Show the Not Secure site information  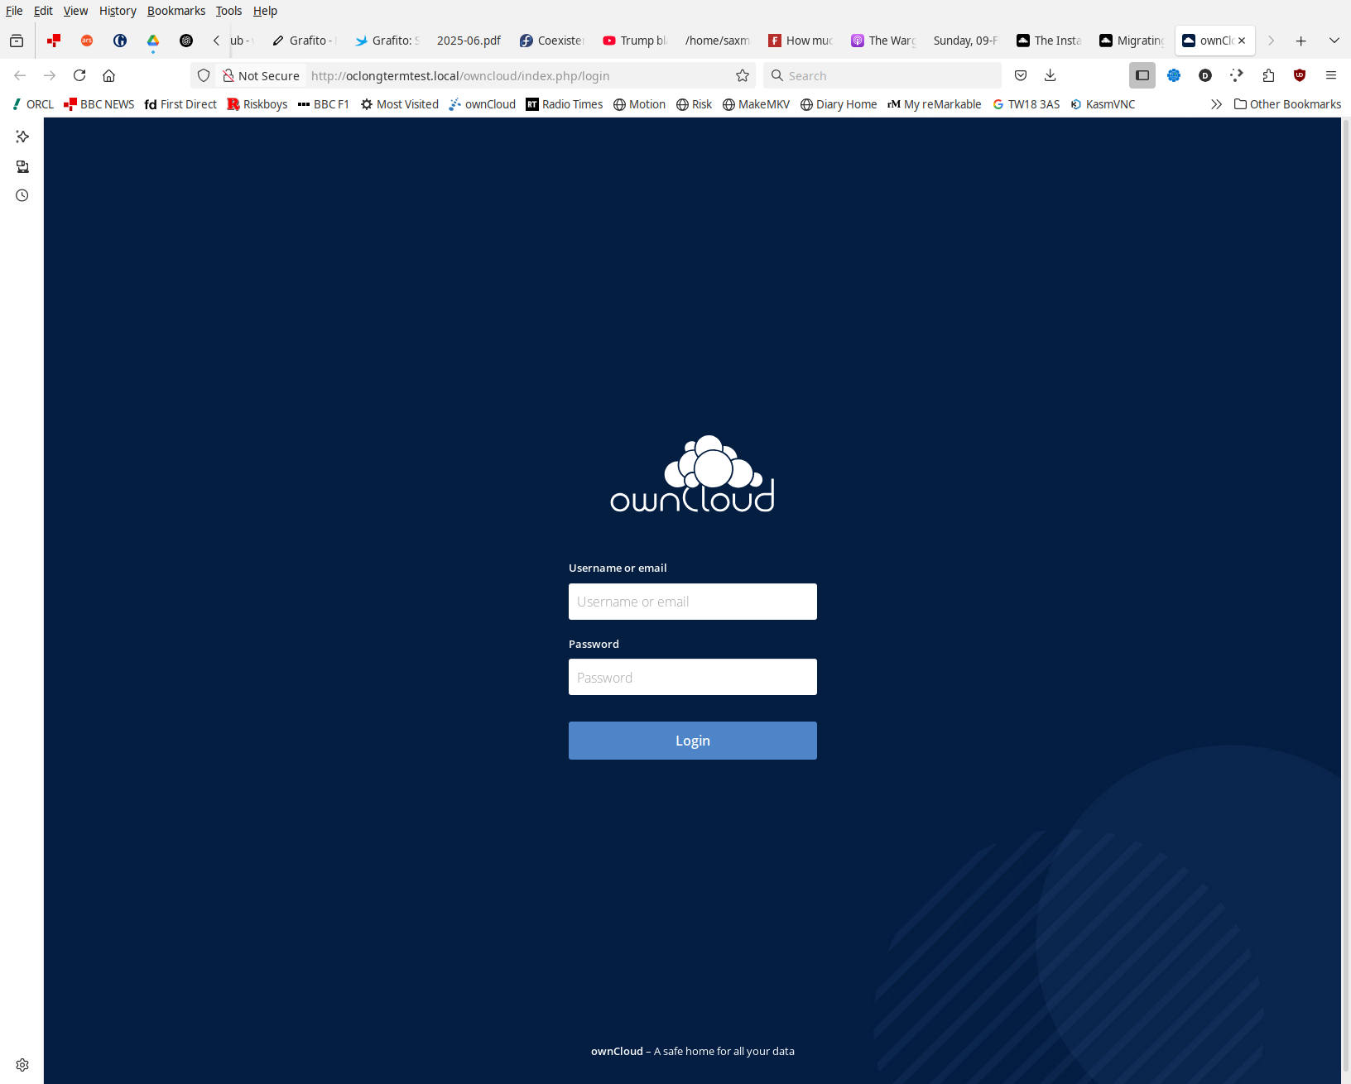(x=261, y=75)
